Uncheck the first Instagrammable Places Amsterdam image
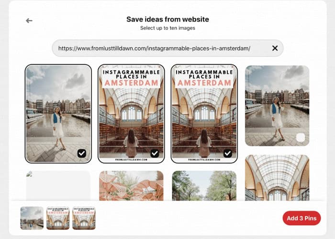 point(155,154)
